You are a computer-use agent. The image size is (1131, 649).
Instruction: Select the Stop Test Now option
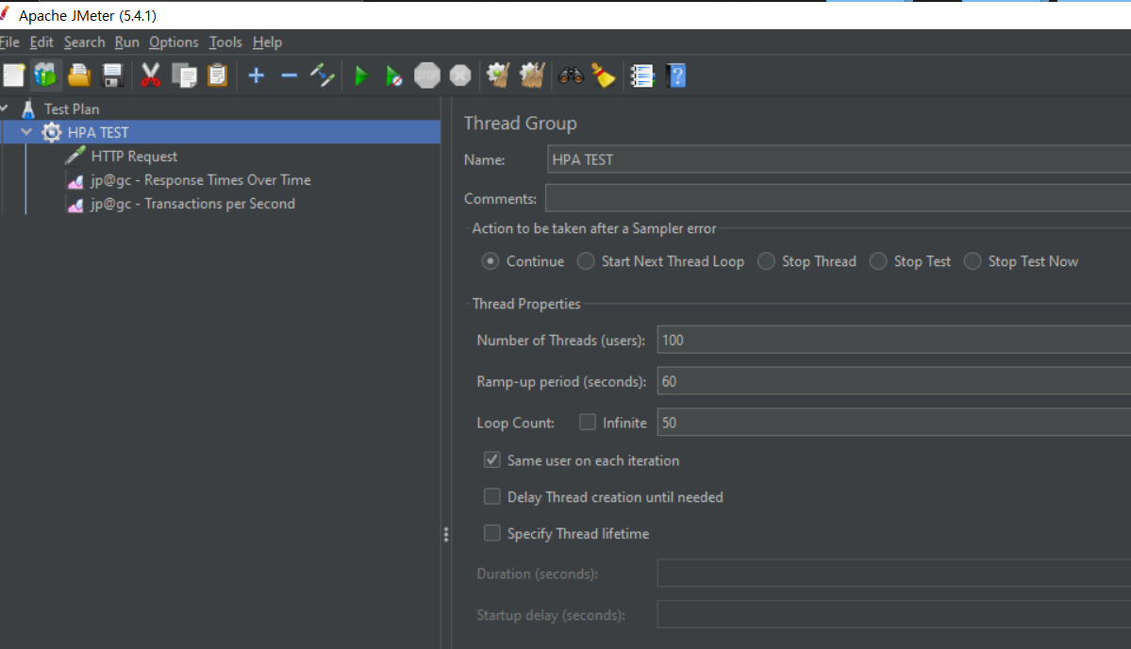click(973, 261)
